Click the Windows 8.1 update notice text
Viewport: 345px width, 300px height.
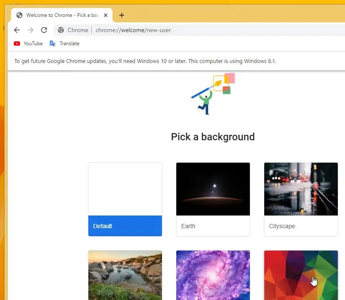point(145,61)
